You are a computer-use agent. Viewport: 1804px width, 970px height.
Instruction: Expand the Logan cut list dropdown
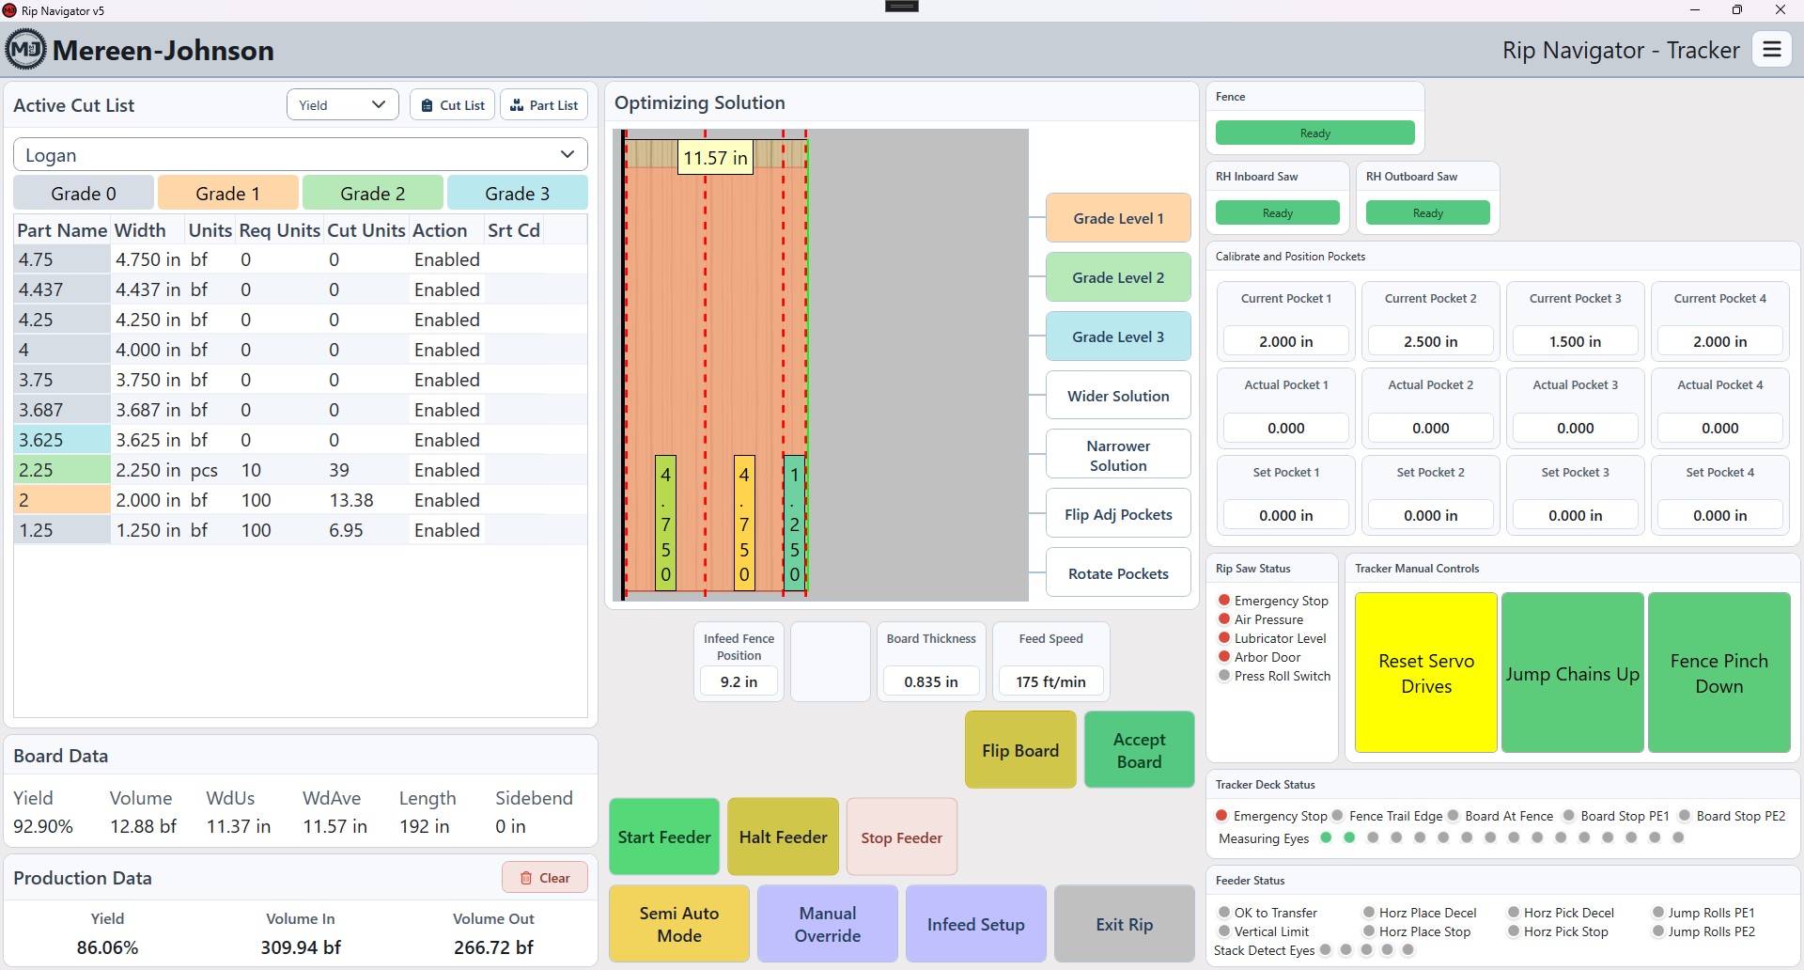(301, 155)
